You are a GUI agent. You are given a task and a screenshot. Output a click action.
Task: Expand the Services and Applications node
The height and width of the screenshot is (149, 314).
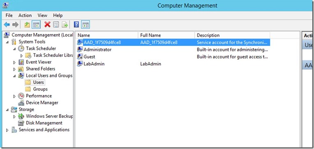(7, 130)
